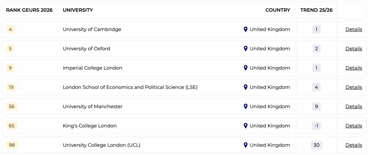This screenshot has width=371, height=155.
Task: Click the location pin beside Cambridge's country
Action: click(x=246, y=29)
